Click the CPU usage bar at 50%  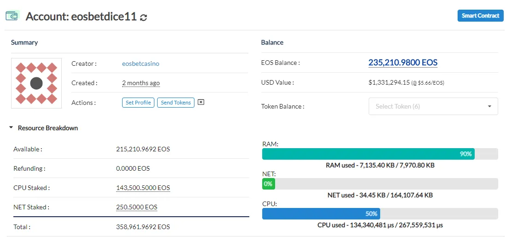tap(380, 213)
